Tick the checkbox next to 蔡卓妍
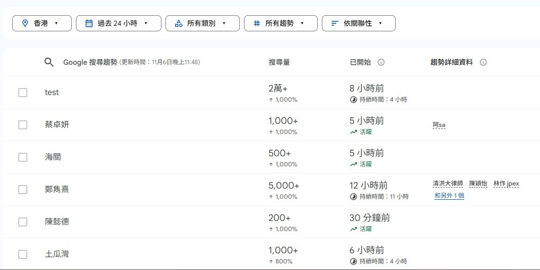Viewport: 540px width, 270px height. [x=23, y=125]
